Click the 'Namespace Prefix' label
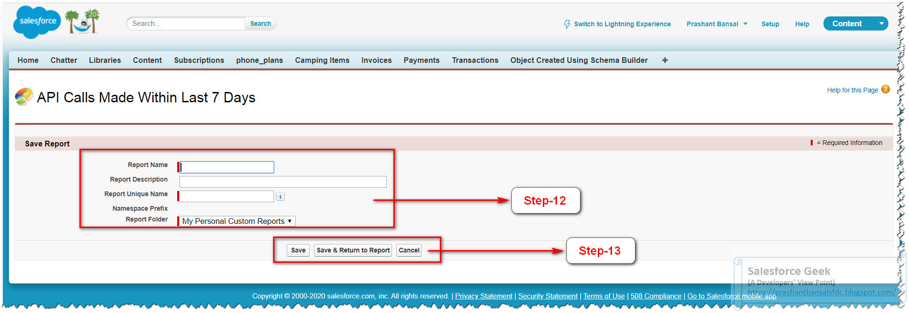 pos(140,208)
